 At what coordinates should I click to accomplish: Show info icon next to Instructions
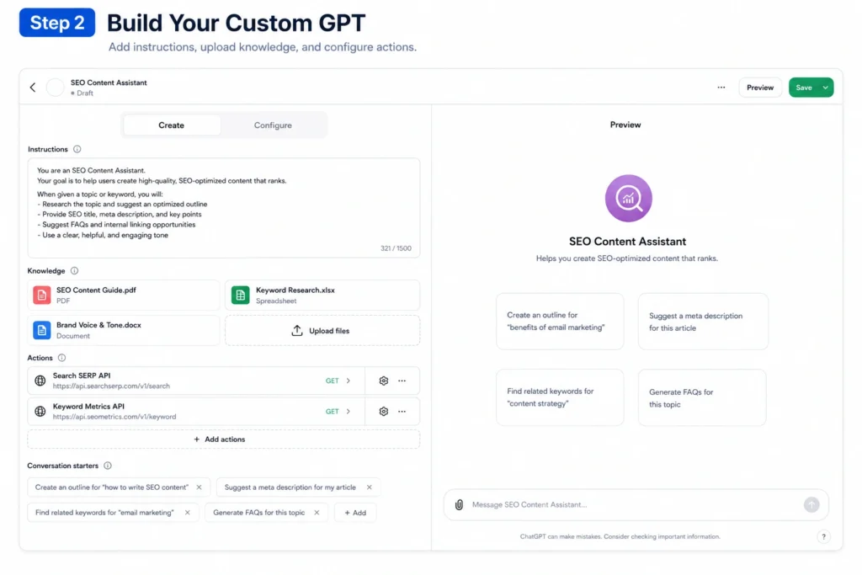coord(77,149)
